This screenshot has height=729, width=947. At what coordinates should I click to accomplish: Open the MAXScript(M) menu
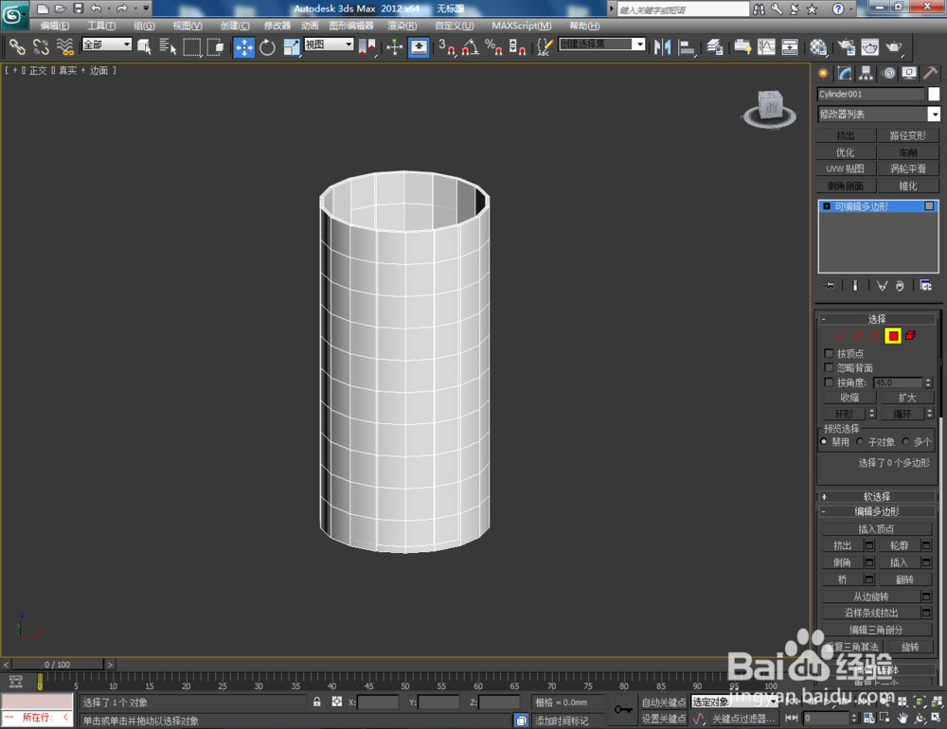pos(522,26)
